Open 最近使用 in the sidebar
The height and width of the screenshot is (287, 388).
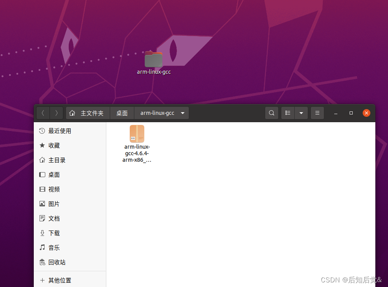pos(70,131)
